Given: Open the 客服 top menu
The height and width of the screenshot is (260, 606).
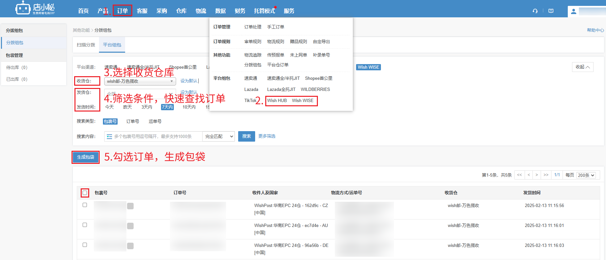Looking at the screenshot, I should coord(142,11).
